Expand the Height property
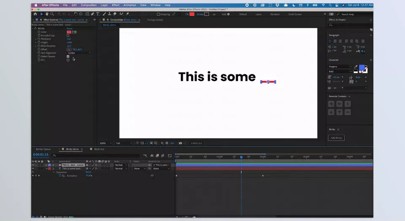Image resolution: width=405 pixels, height=221 pixels. [x=36, y=43]
